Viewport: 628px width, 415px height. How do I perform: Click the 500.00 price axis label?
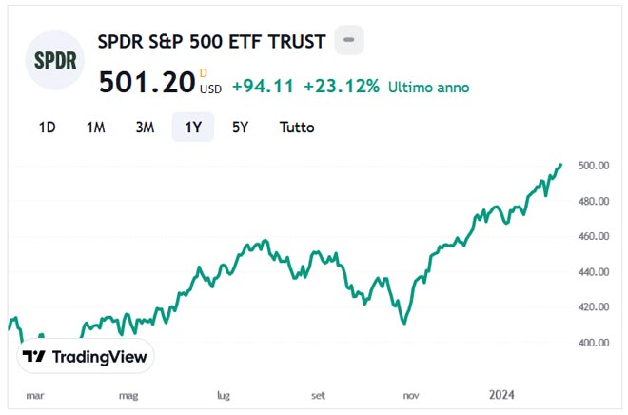pos(592,166)
